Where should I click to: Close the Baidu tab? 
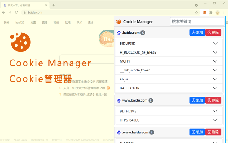pos(46,5)
